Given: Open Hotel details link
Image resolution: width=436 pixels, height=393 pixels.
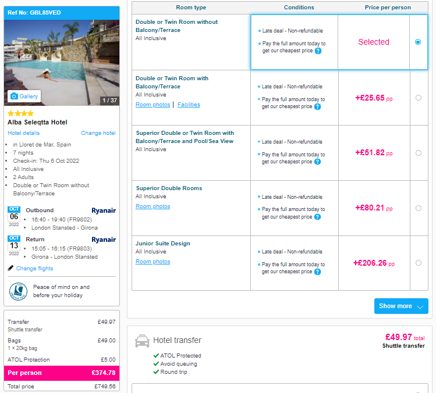Looking at the screenshot, I should (x=24, y=133).
